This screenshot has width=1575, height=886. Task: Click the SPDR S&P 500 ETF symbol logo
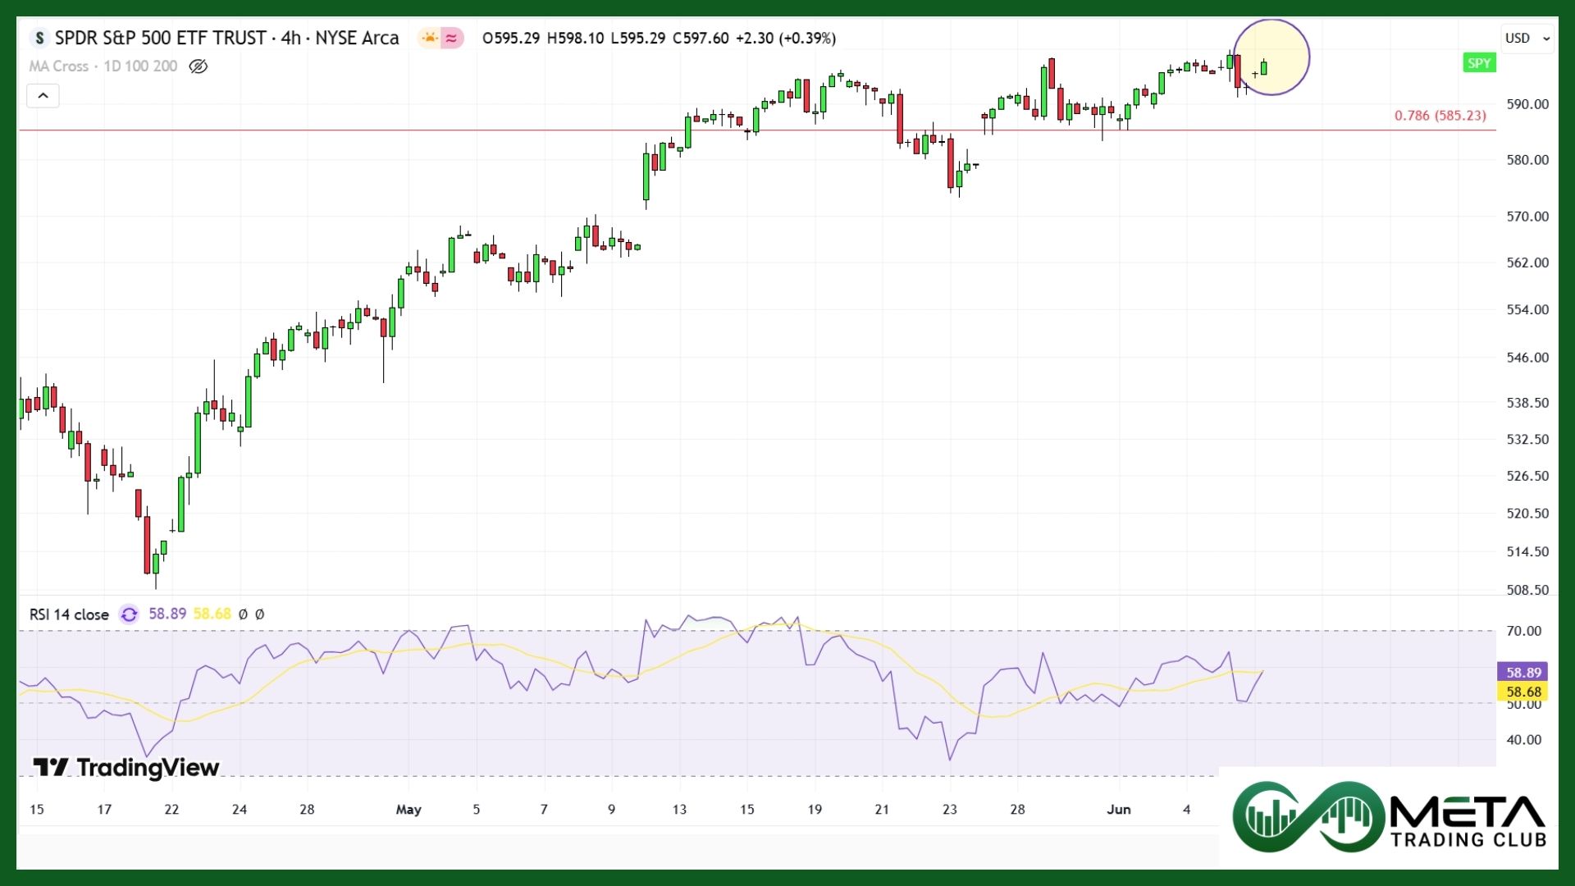[39, 38]
